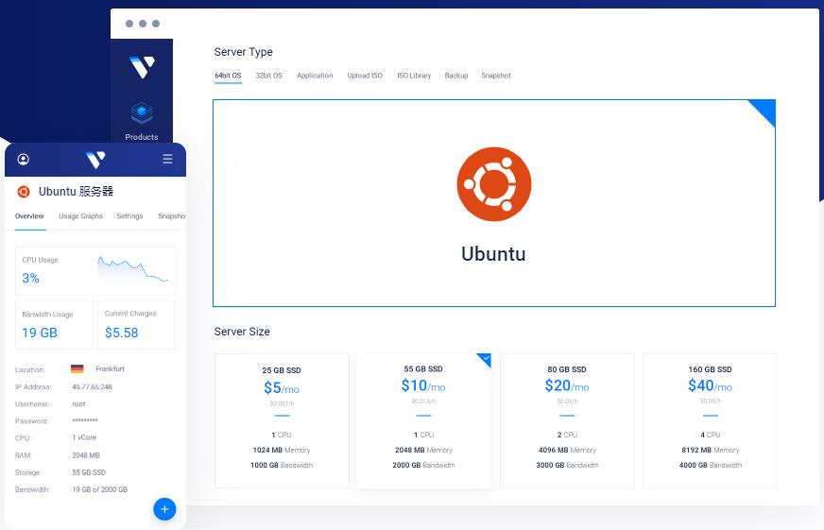Viewport: 824px width, 530px height.
Task: Open the account profile icon in mobile panel
Action: click(23, 159)
